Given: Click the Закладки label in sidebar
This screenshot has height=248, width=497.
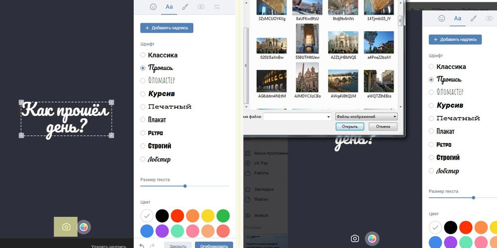Looking at the screenshot, I should click(x=264, y=189).
